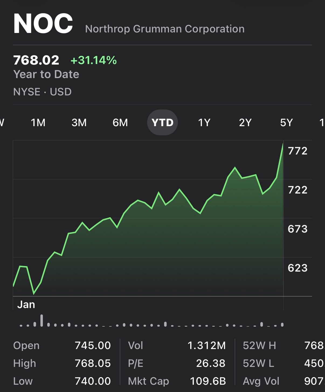The height and width of the screenshot is (392, 325).
Task: Tap the Open 745.00 price row
Action: [x=62, y=346]
